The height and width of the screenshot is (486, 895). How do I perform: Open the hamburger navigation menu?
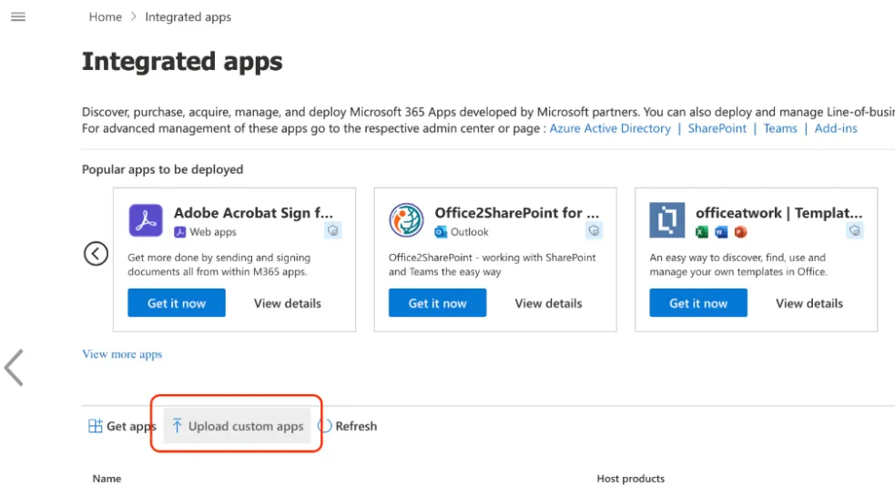coord(17,16)
